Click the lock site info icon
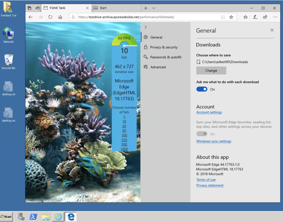Screen dimensions: 283x222 pyautogui.click(x=73, y=17)
